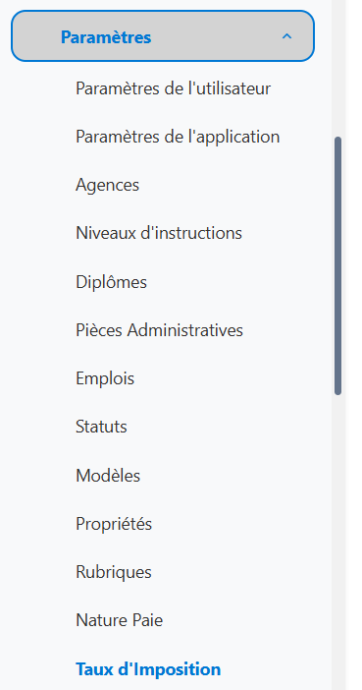Screen dimensions: 362x690
Task: Open the Rubriques item
Action: click(114, 572)
